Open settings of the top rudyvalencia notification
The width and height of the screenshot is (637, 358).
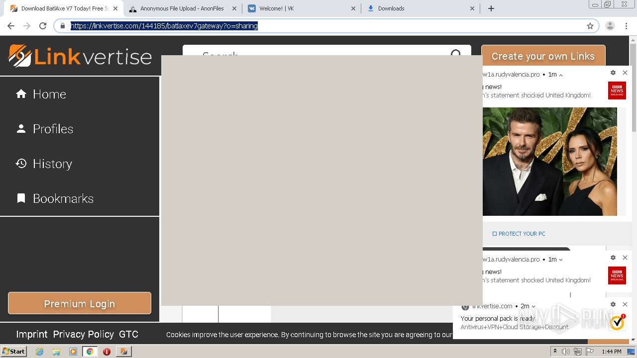tap(613, 73)
